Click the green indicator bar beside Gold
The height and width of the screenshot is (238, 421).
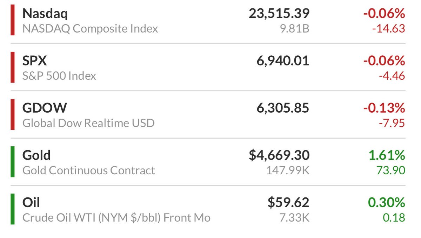tap(13, 162)
